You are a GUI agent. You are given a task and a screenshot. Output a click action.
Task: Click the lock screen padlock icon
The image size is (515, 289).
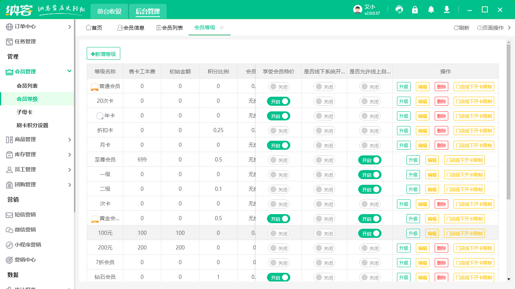(415, 10)
